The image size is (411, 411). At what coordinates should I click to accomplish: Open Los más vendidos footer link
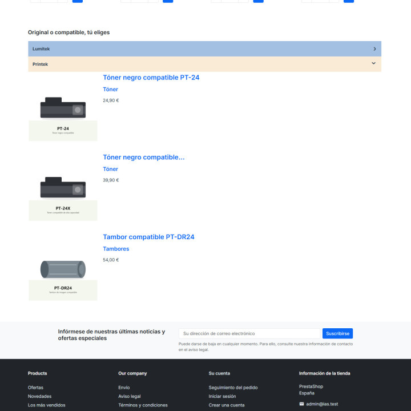(47, 405)
